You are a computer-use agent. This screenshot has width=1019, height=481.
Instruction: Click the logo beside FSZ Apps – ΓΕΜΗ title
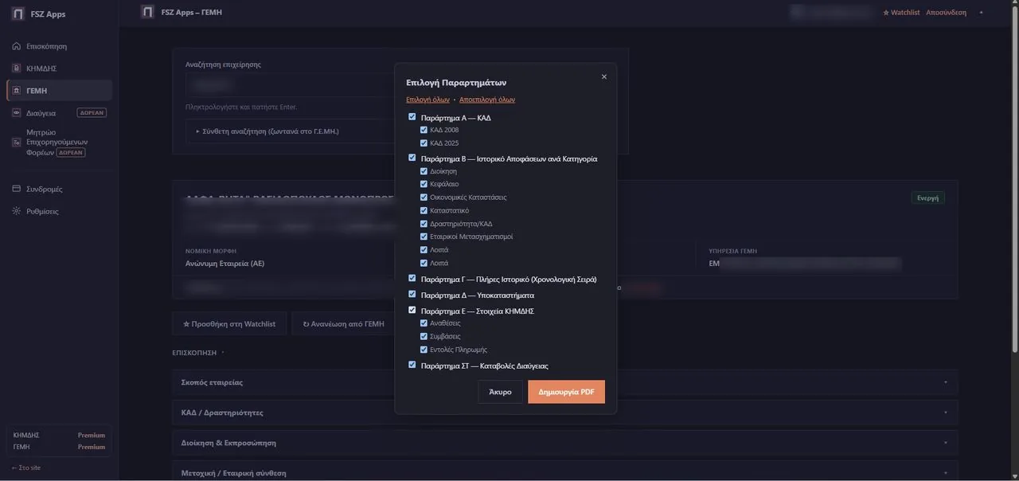click(x=147, y=12)
